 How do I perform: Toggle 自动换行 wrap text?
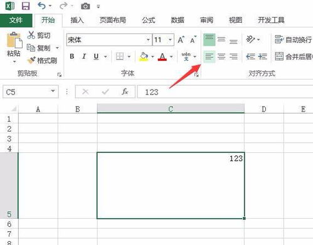(x=293, y=39)
